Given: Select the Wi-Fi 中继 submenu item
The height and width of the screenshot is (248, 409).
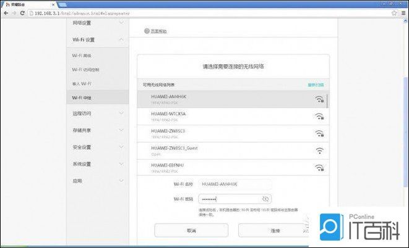Looking at the screenshot, I should coord(98,97).
